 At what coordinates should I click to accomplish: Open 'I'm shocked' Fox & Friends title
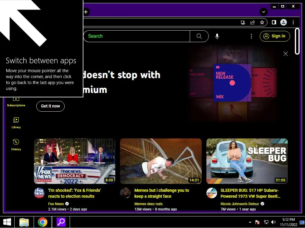(74, 193)
